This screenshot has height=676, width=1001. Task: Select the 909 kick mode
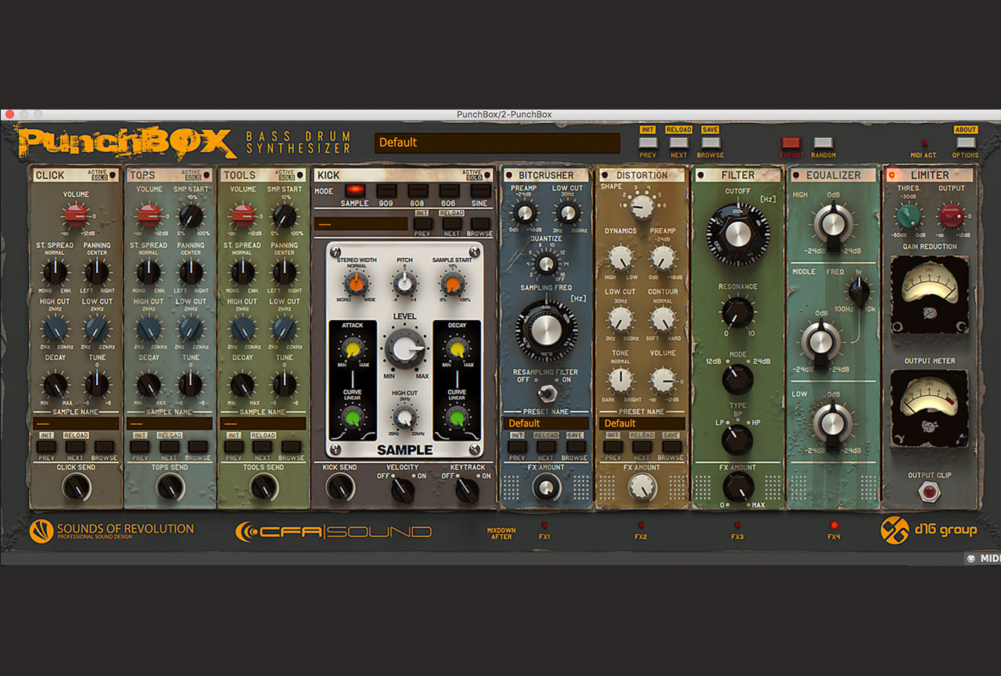[x=386, y=190]
